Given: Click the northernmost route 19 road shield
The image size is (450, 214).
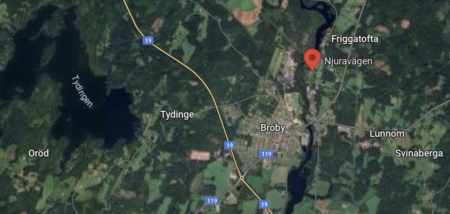Looking at the screenshot, I should (x=148, y=40).
